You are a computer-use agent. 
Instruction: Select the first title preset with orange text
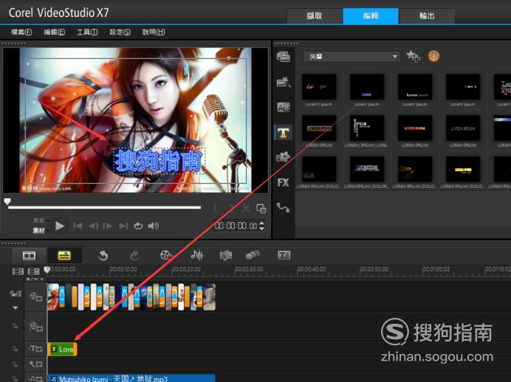click(x=319, y=87)
